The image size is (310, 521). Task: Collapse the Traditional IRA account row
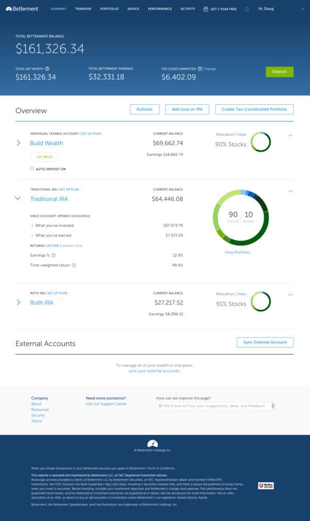(x=18, y=198)
